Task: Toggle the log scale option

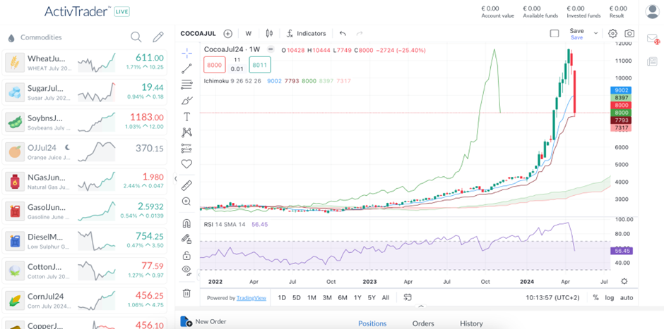Action: 610,298
